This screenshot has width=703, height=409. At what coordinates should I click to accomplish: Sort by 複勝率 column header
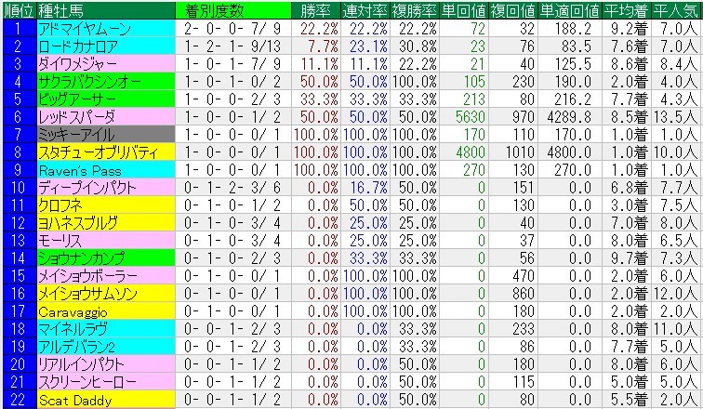415,11
